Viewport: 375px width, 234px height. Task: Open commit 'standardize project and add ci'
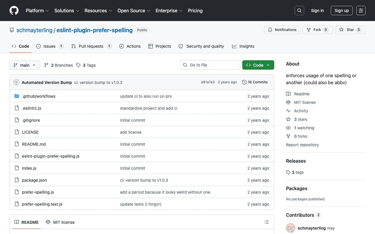coord(149,108)
